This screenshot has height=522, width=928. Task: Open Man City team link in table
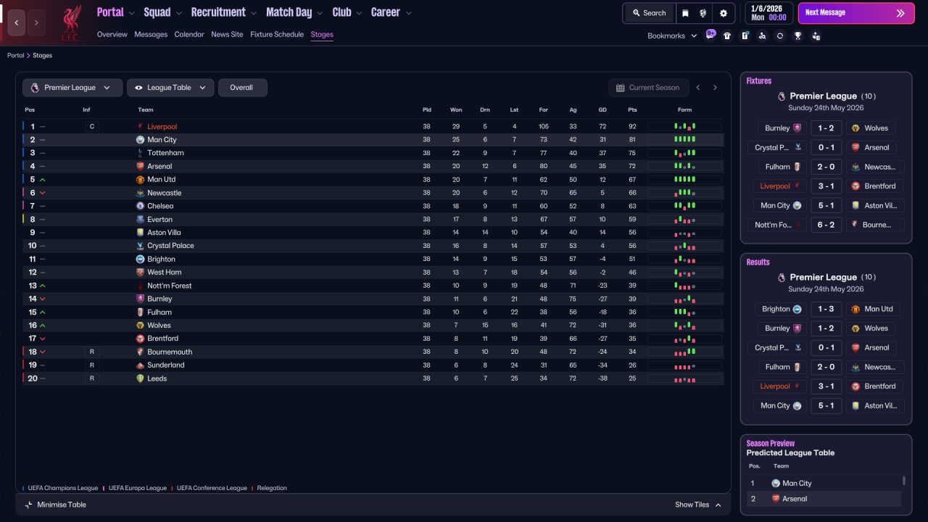coord(162,140)
